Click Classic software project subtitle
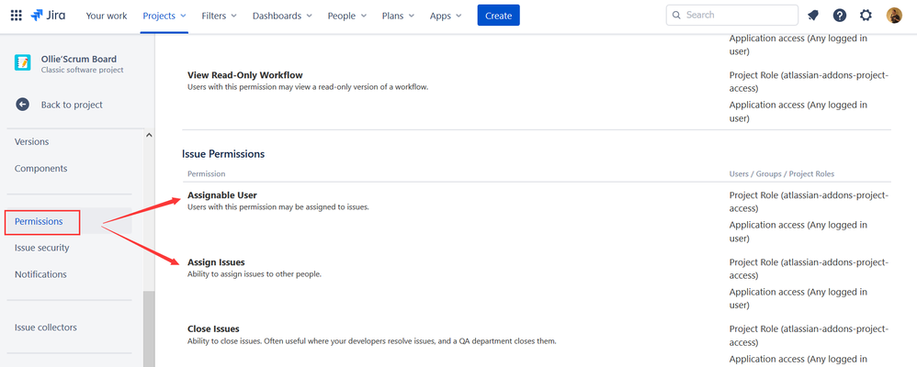Viewport: 917px width, 367px height. tap(82, 70)
